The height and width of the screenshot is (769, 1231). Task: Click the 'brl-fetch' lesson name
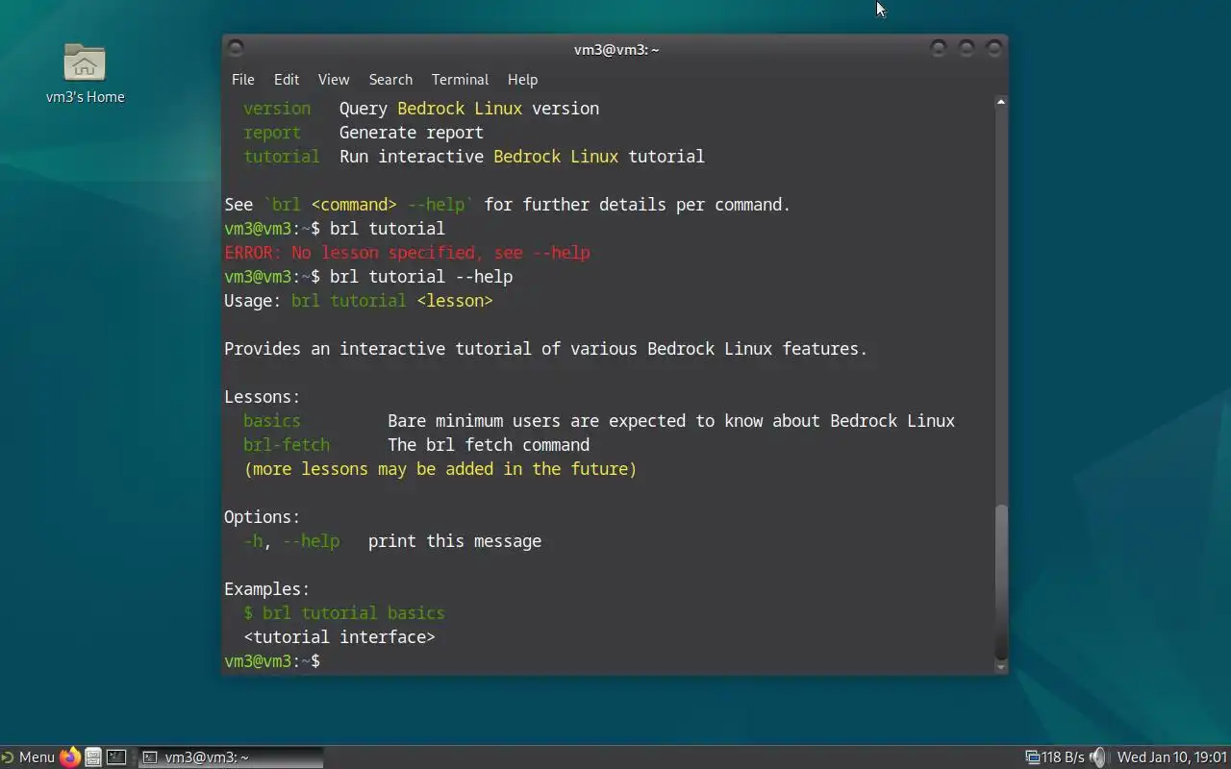(287, 445)
